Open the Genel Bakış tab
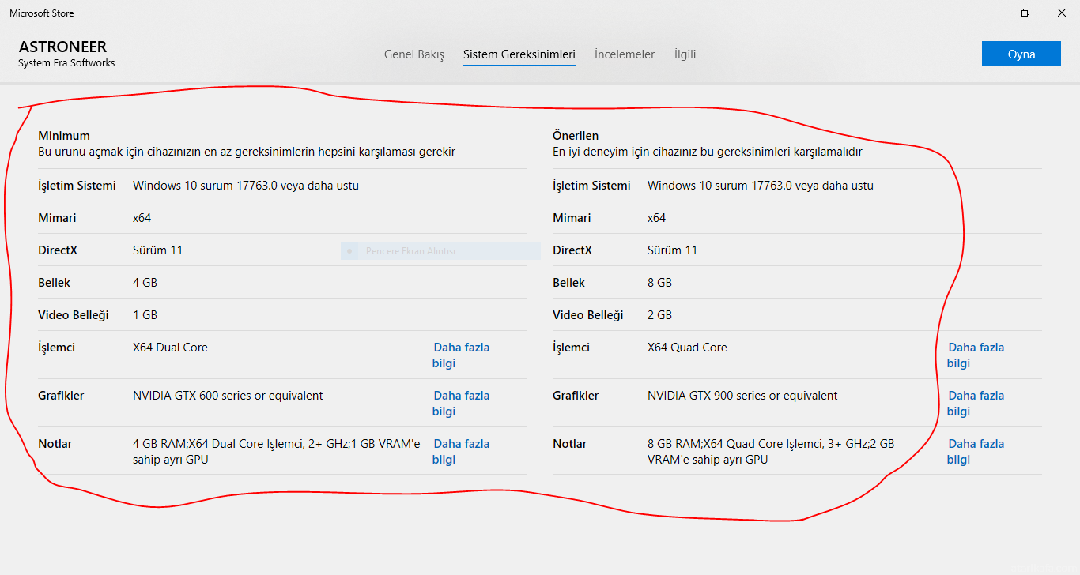Viewport: 1080px width, 575px height. pos(414,54)
